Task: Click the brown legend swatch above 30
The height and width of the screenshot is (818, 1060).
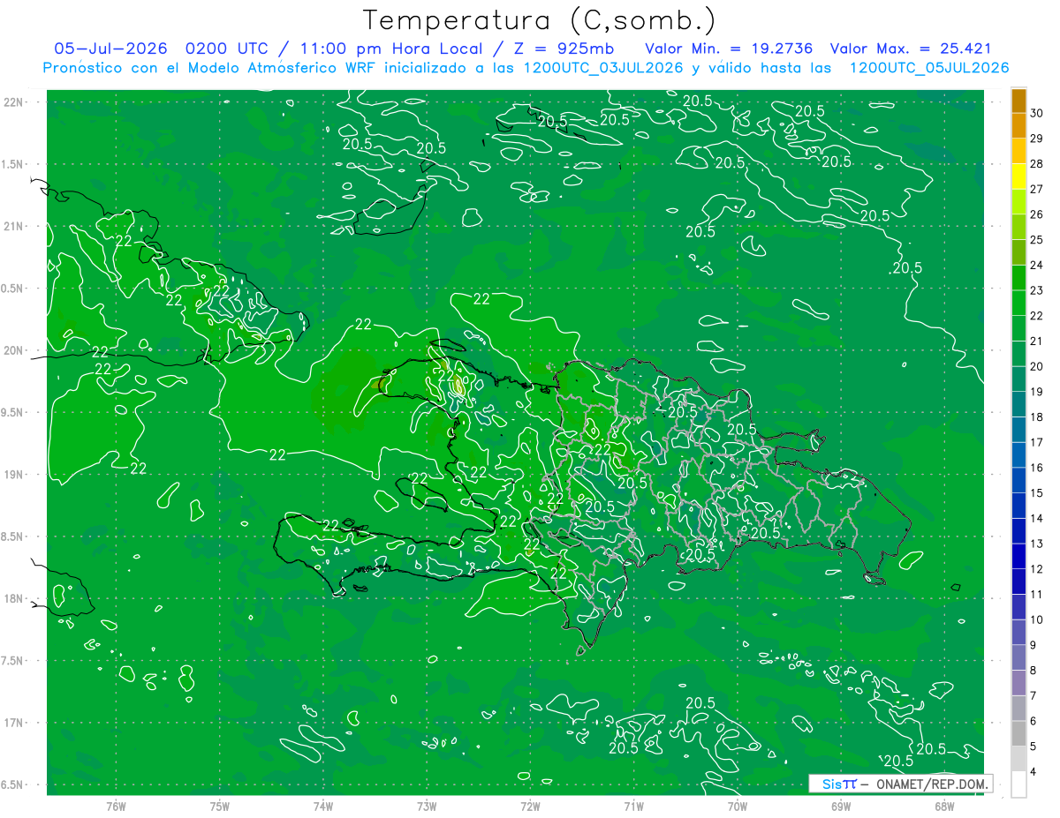Action: [x=1018, y=101]
